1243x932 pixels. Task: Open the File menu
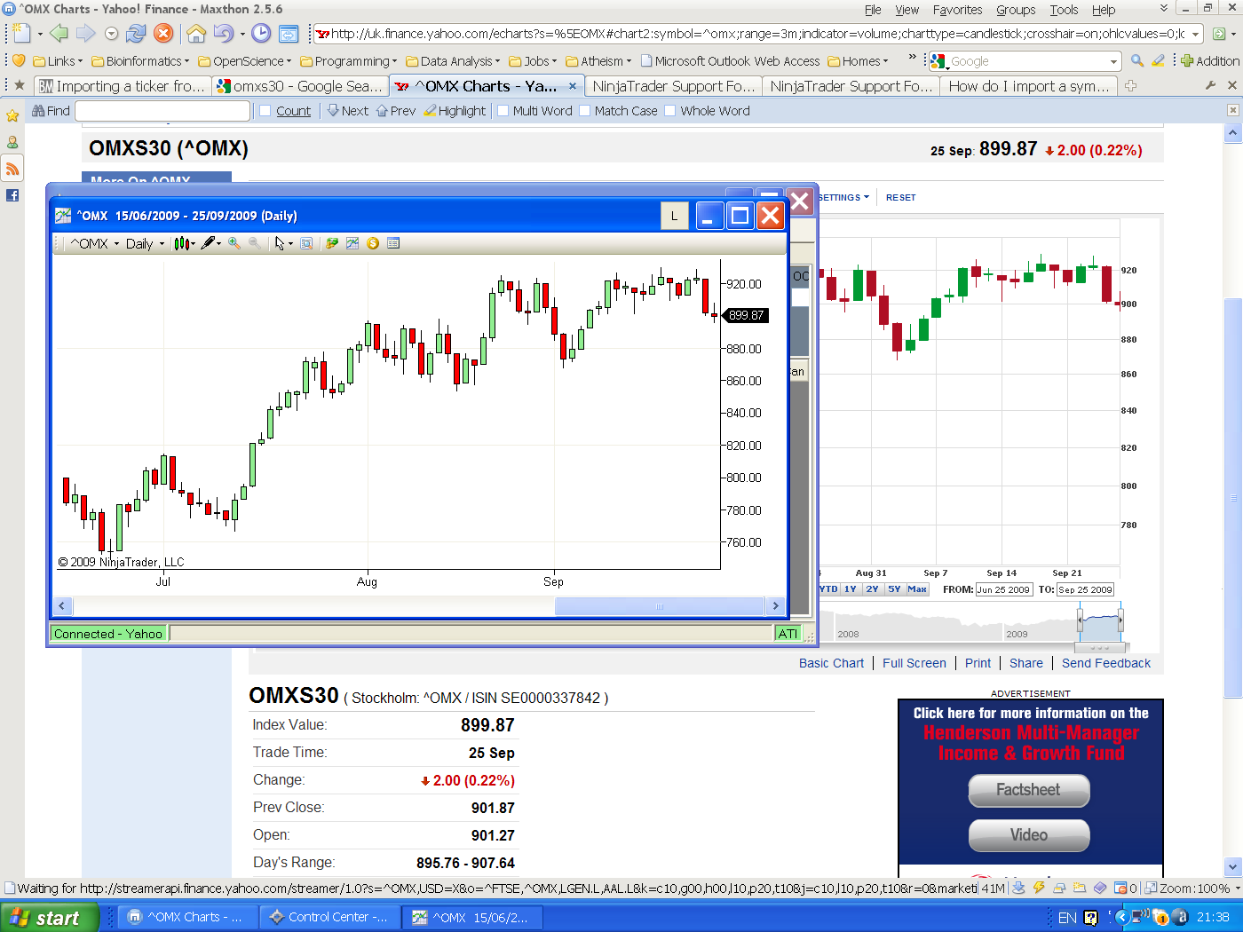point(873,10)
